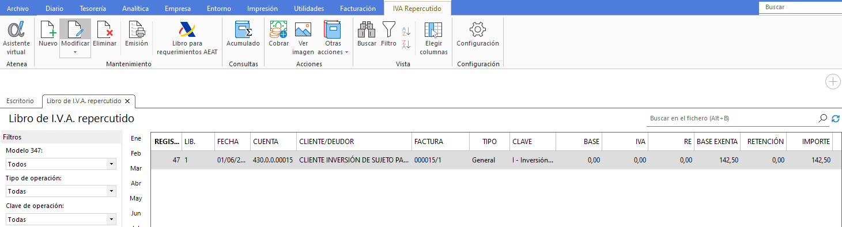Switch to the Facturación ribbon tab
Image resolution: width=842 pixels, height=227 pixels.
358,9
